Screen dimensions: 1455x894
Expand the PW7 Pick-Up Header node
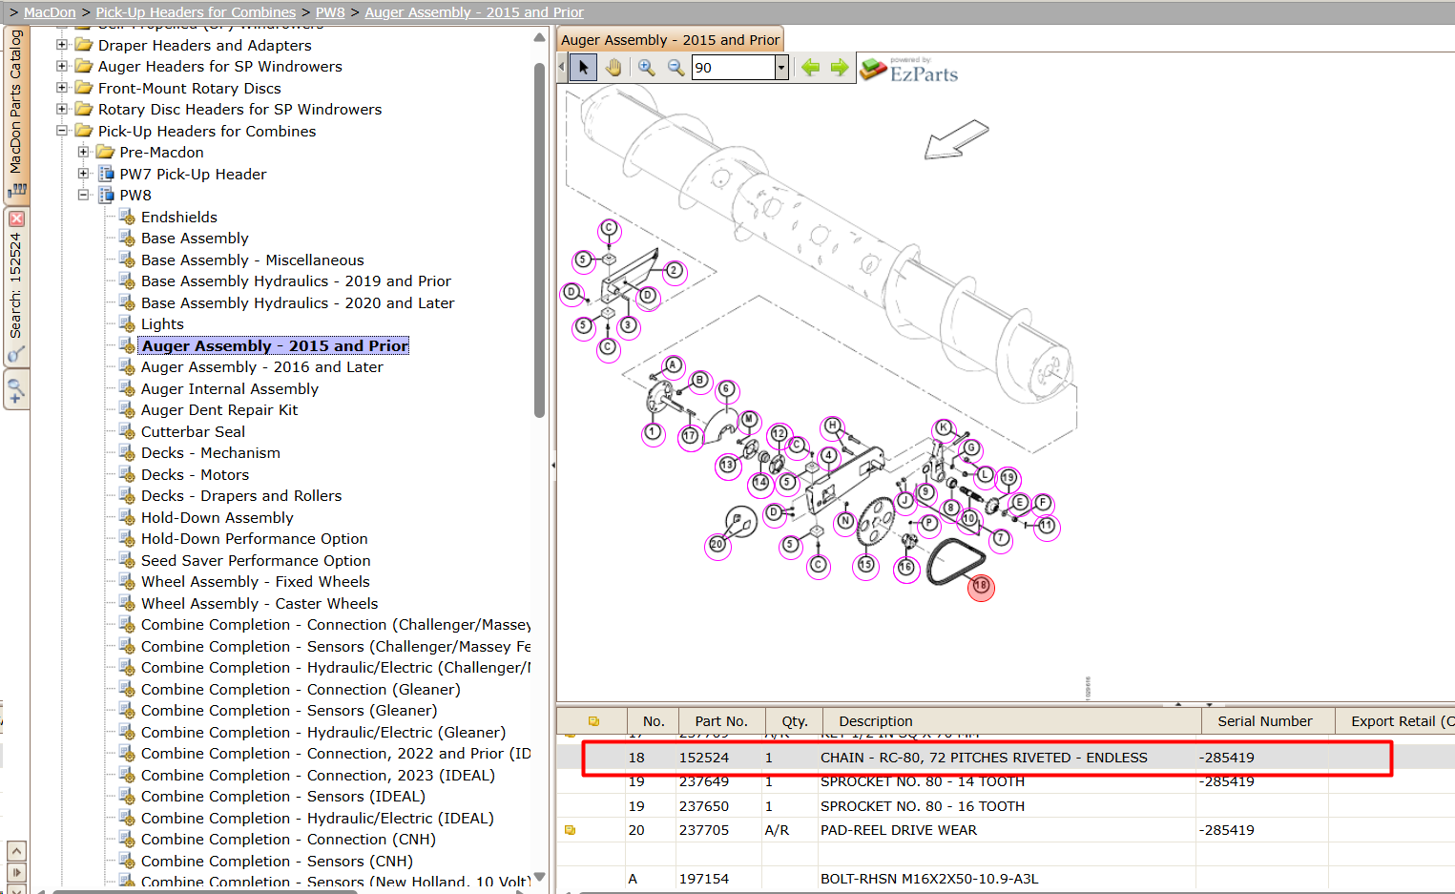[x=84, y=174]
